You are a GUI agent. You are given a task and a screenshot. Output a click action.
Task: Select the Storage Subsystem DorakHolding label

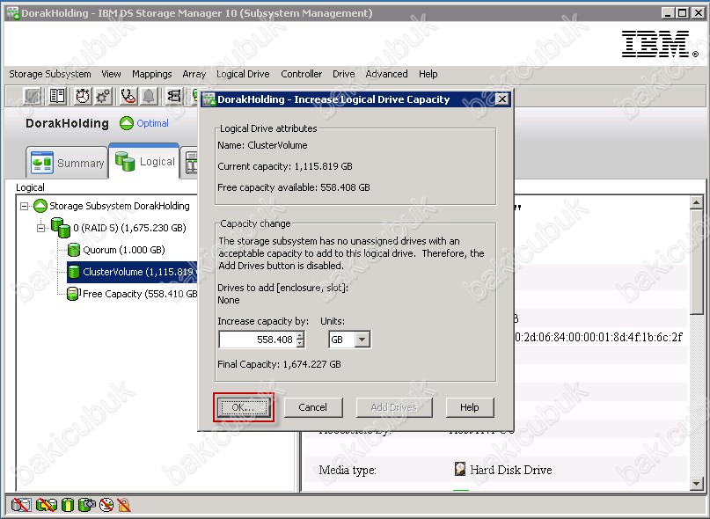coord(120,206)
